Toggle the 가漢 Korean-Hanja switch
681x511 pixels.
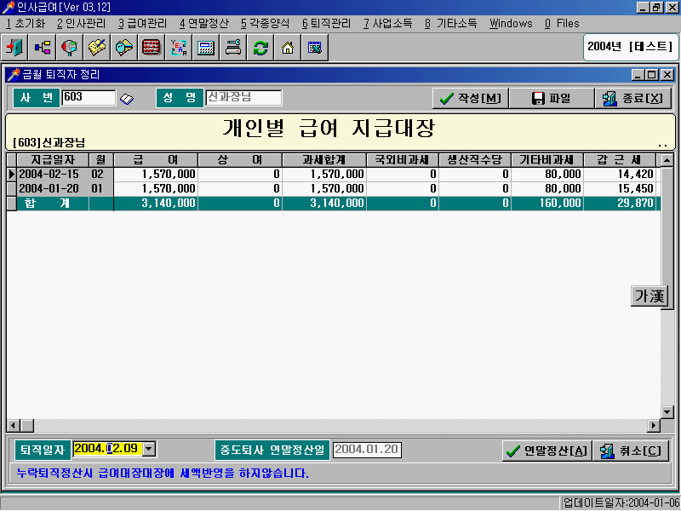[x=650, y=296]
